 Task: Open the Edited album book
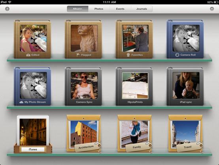click(32, 39)
